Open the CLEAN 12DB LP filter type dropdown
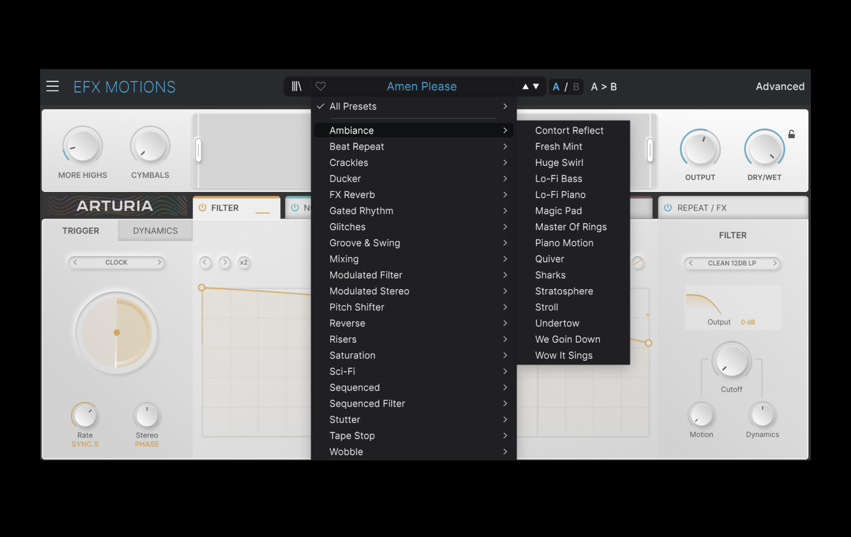Screen dimensions: 851x537 point(732,263)
